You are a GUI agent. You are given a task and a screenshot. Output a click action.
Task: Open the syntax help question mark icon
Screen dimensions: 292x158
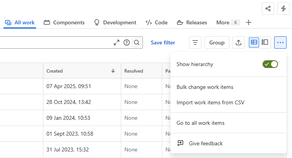127,42
